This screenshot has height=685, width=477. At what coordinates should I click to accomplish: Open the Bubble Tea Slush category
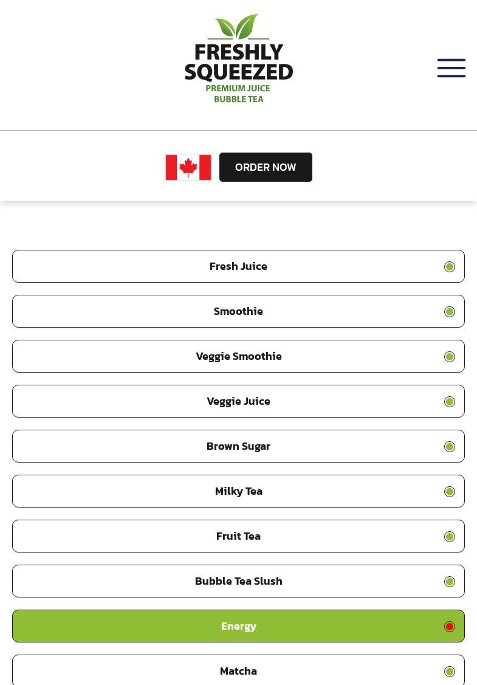coord(238,581)
